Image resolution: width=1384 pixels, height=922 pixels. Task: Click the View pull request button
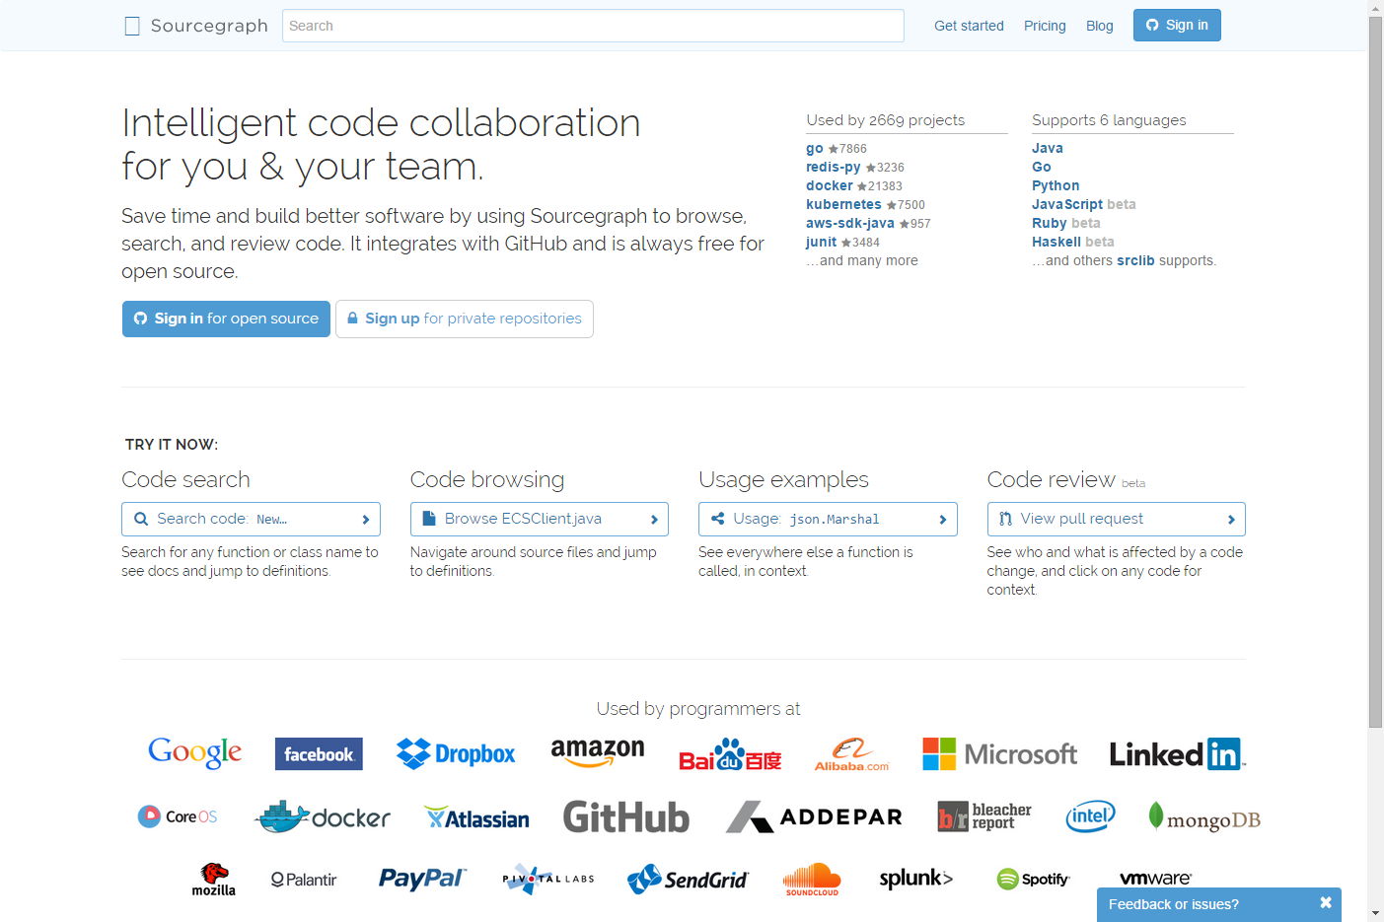[x=1117, y=519]
